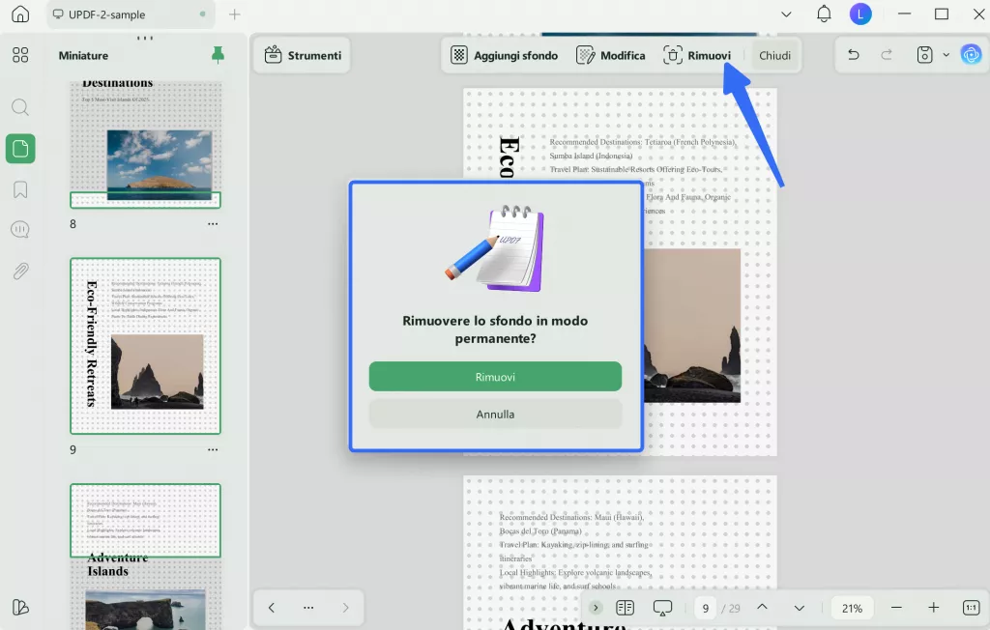This screenshot has width=990, height=630.
Task: Click Rimuovi in the top toolbar
Action: click(697, 55)
